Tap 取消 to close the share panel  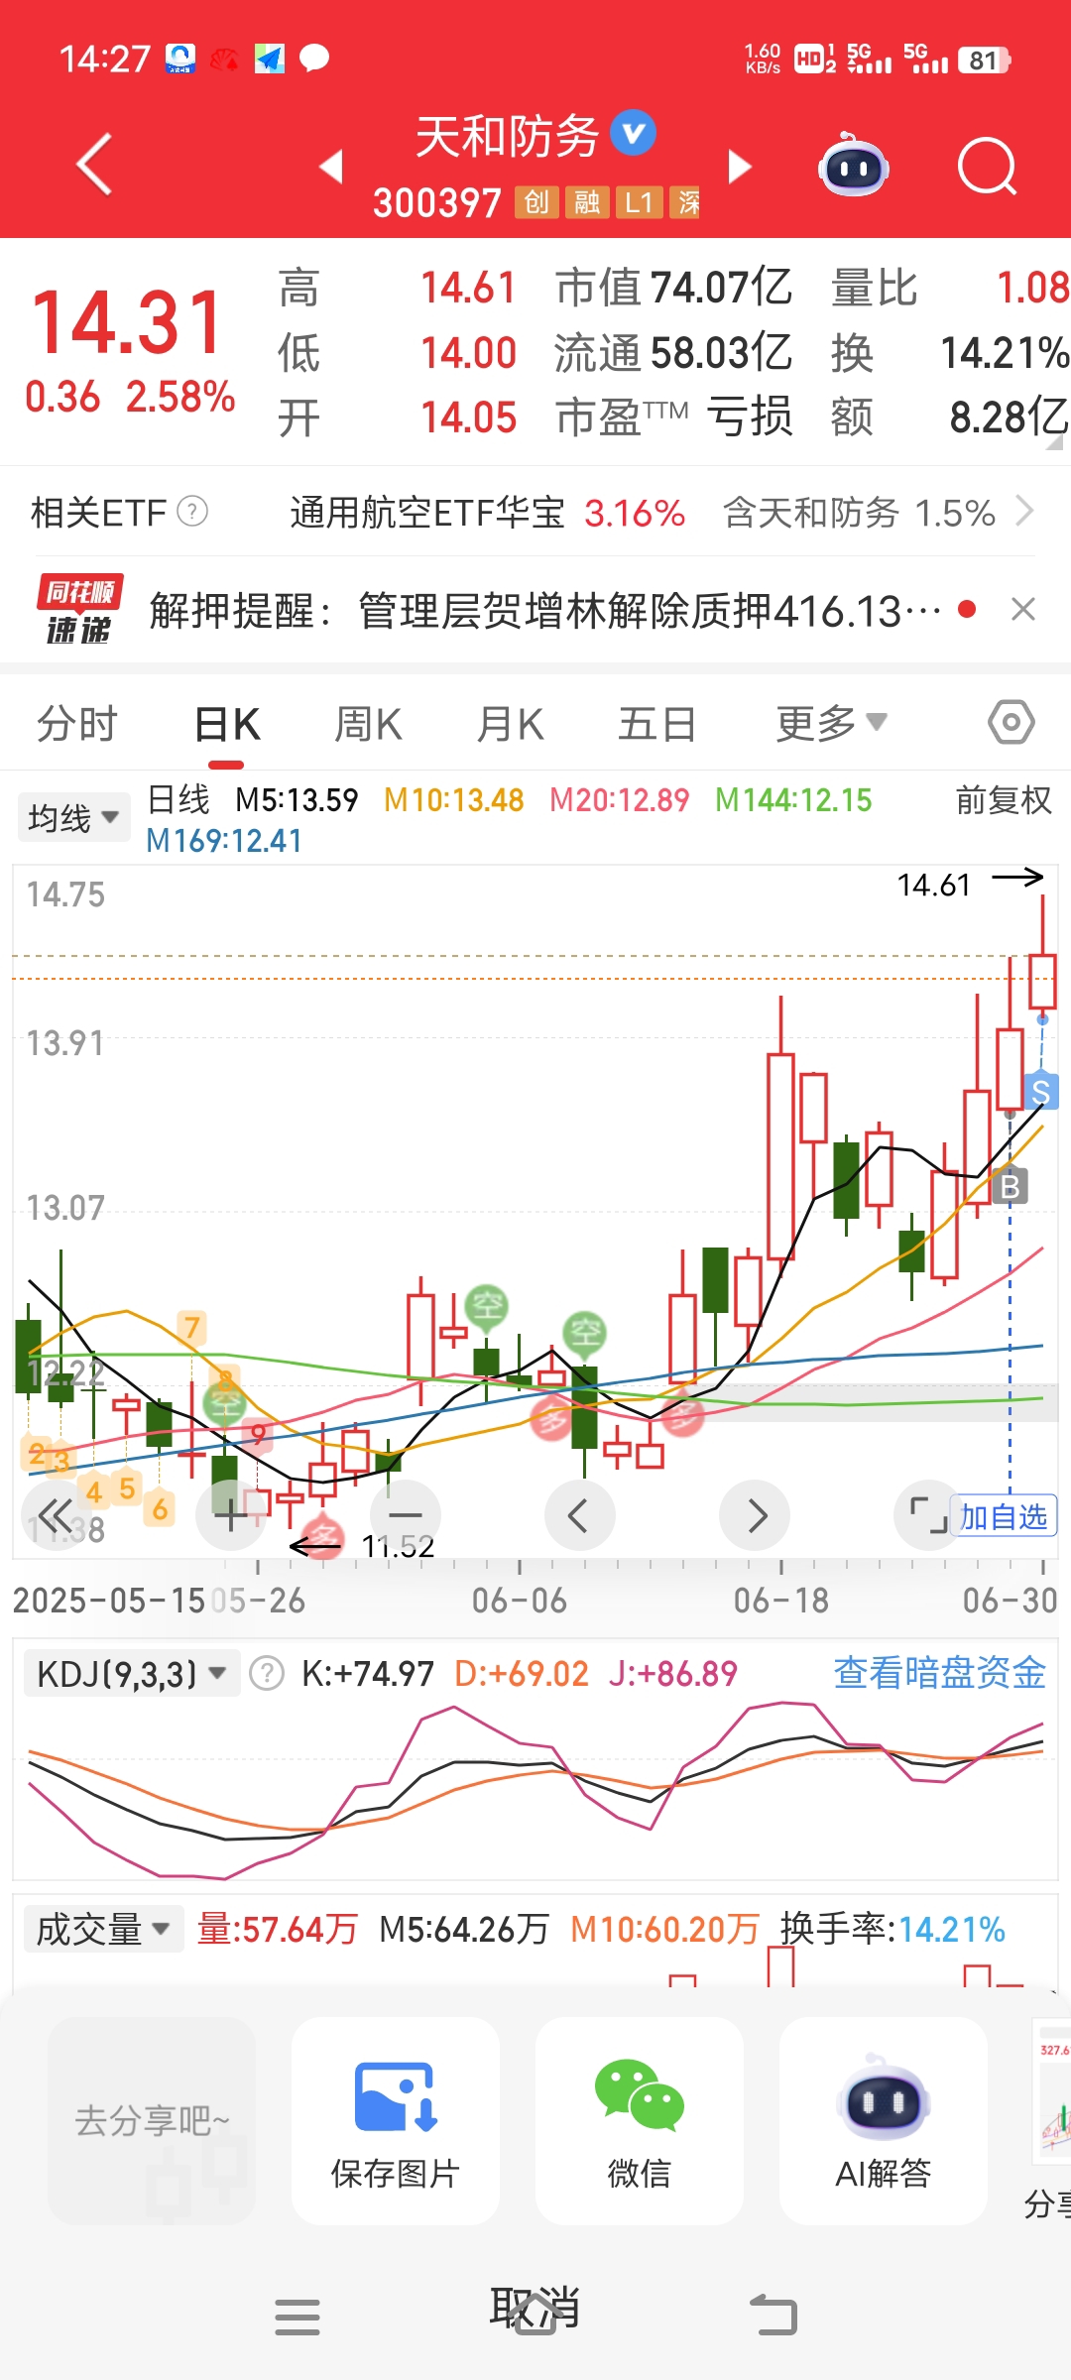[x=535, y=2308]
